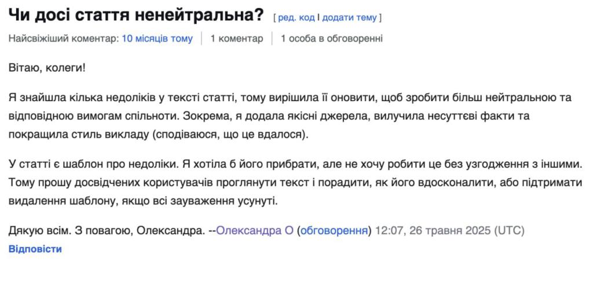This screenshot has height=285, width=608.
Task: Click the greeting line "Вітаю, колеги!"
Action: tap(47, 68)
